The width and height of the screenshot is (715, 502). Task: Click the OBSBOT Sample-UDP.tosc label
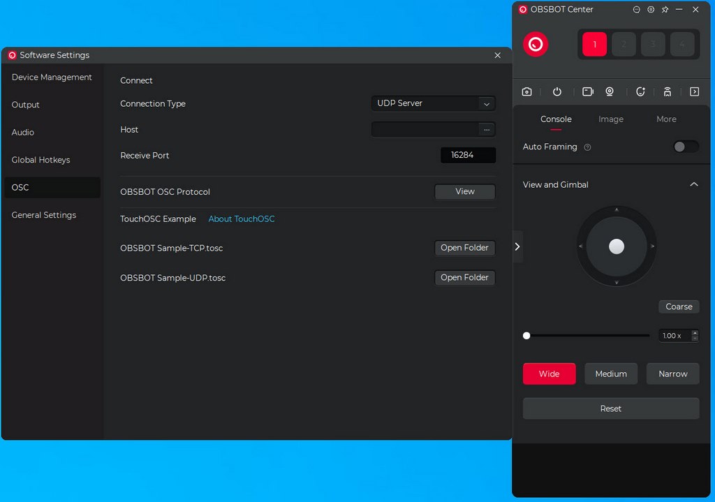click(173, 278)
